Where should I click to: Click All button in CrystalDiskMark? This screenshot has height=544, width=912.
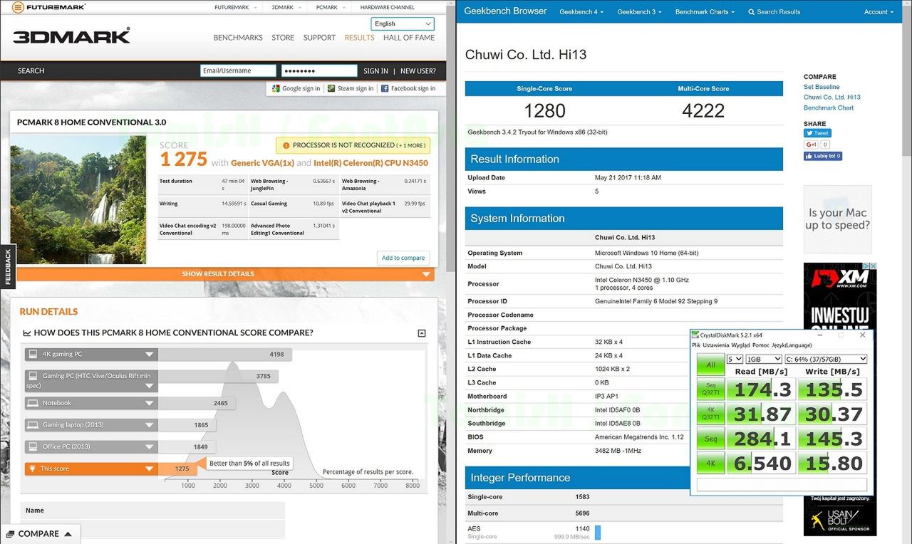[x=710, y=365]
